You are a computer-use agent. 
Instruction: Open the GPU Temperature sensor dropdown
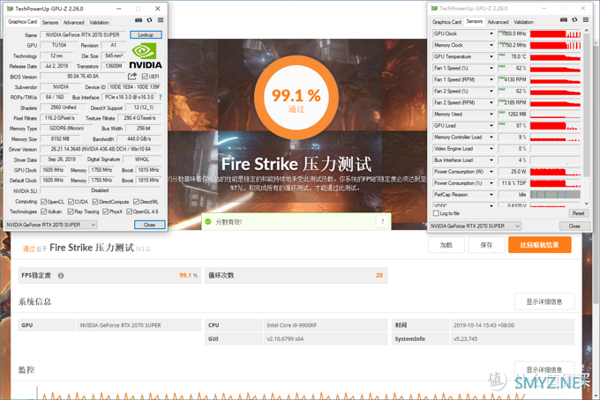tap(491, 56)
